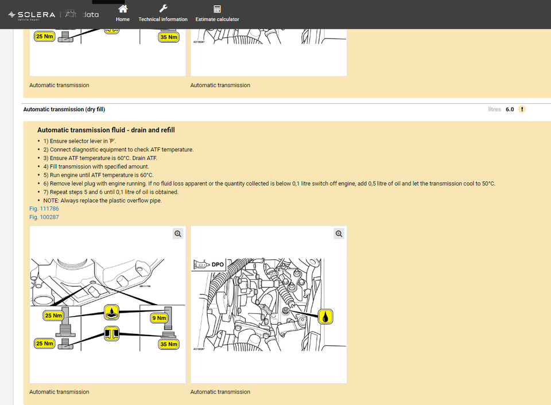This screenshot has width=551, height=405.
Task: Click the top-right partially visible transmission figure
Action: 269,53
